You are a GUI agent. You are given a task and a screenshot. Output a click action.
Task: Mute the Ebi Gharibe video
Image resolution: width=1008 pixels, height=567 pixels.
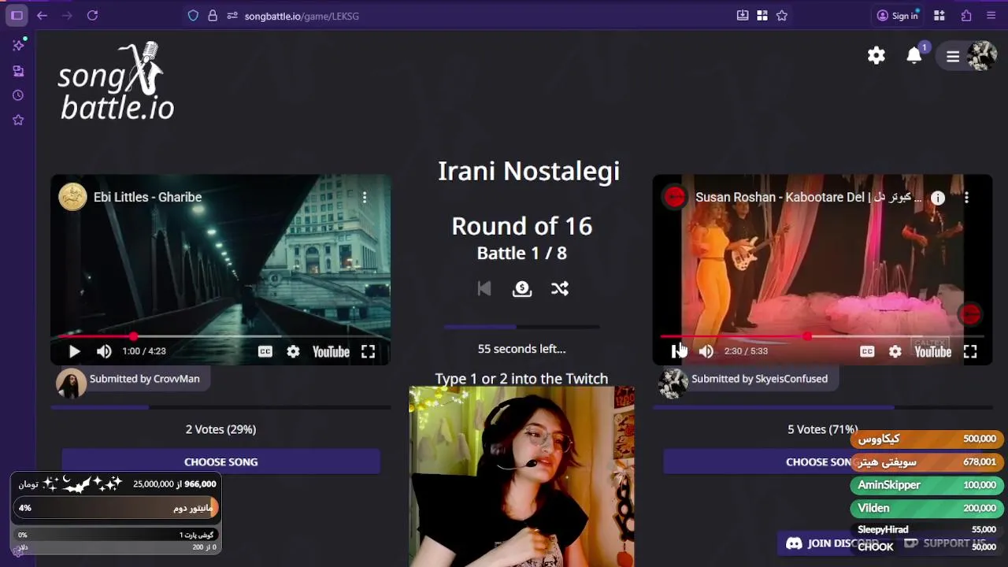pyautogui.click(x=104, y=352)
